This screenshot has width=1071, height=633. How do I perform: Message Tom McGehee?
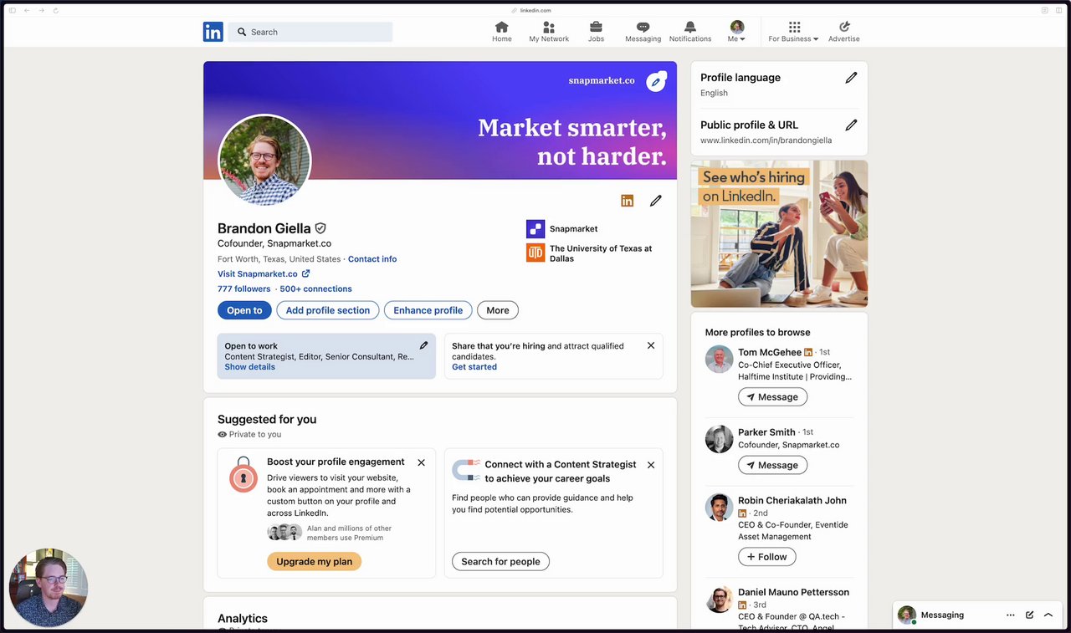[772, 397]
